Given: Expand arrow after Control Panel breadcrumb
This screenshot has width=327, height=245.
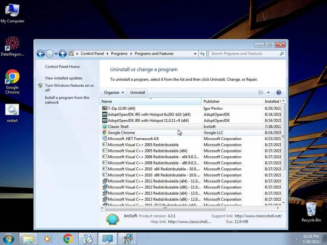Looking at the screenshot, I should point(107,54).
